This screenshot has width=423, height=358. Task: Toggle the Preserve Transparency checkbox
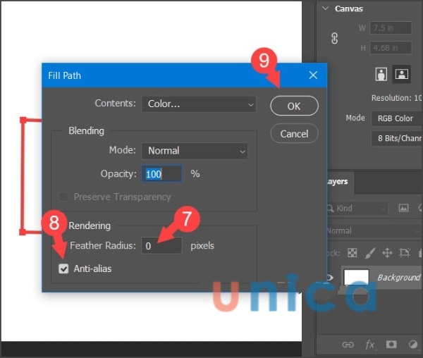pyautogui.click(x=63, y=197)
